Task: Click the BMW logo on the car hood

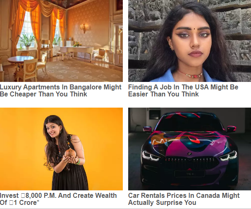Action: 189,154
